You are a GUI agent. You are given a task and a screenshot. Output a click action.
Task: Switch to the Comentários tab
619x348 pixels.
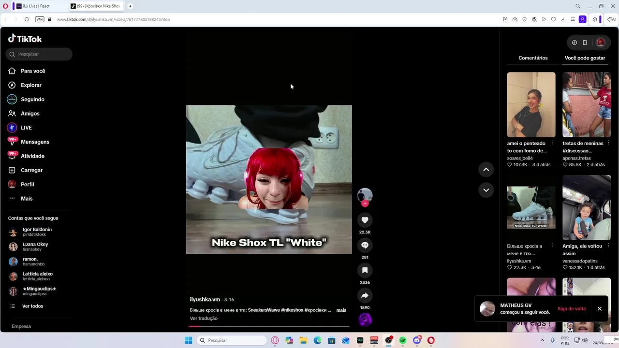[533, 58]
